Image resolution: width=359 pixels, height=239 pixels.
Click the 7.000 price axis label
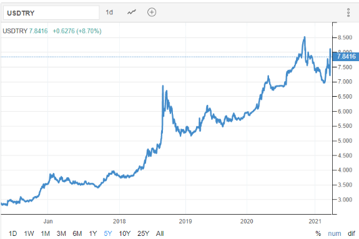345,82
